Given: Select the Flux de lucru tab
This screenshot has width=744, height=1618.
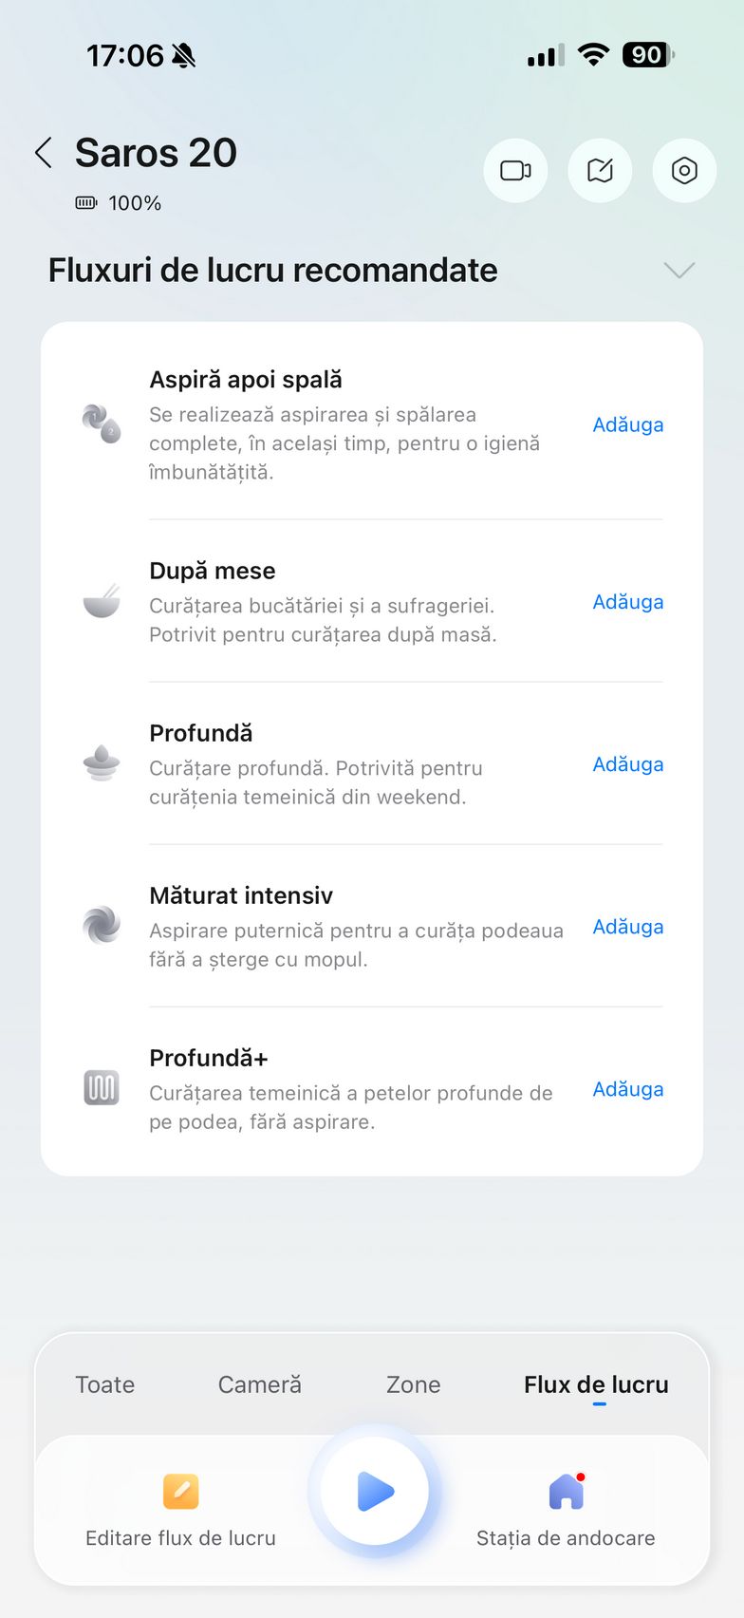Looking at the screenshot, I should 596,1384.
